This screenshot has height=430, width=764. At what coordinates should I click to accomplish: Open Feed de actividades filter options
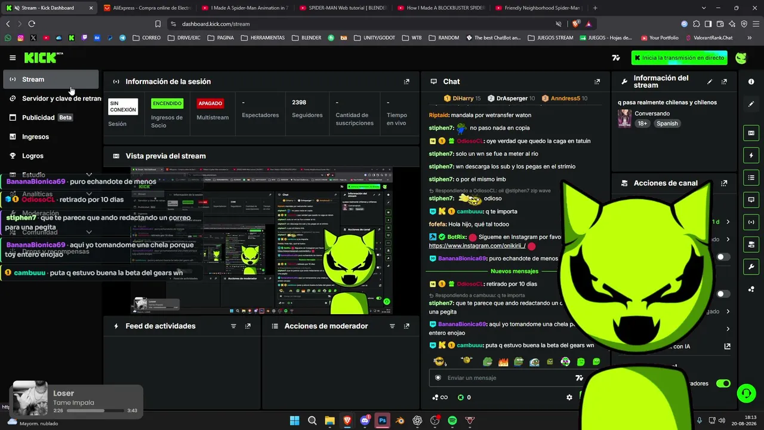(x=233, y=326)
